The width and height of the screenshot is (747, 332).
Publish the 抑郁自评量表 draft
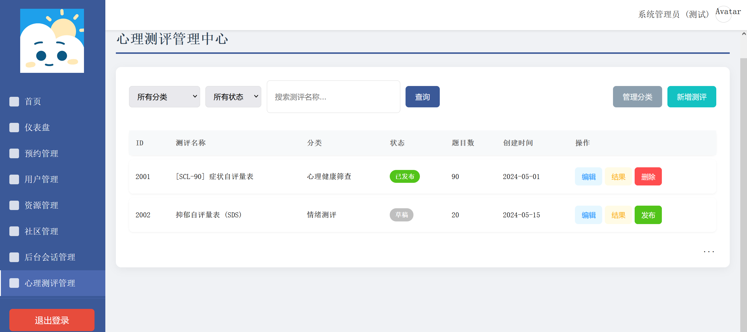point(648,215)
